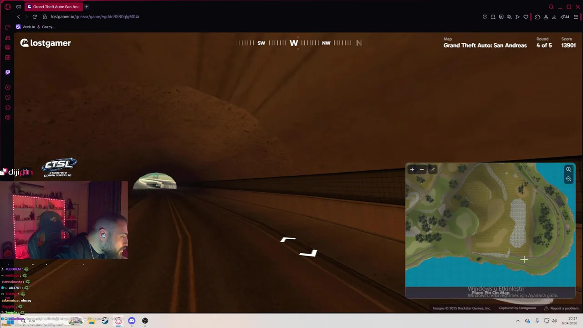This screenshot has height=328, width=583.
Task: Click the lostgamer logo
Action: tap(46, 43)
